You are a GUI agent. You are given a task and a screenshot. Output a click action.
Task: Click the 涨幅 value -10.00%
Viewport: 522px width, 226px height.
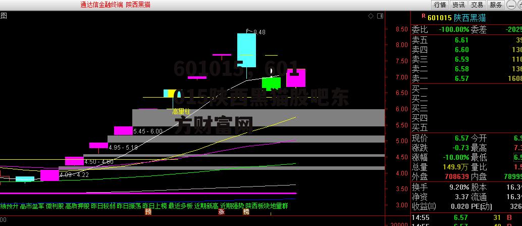456,157
